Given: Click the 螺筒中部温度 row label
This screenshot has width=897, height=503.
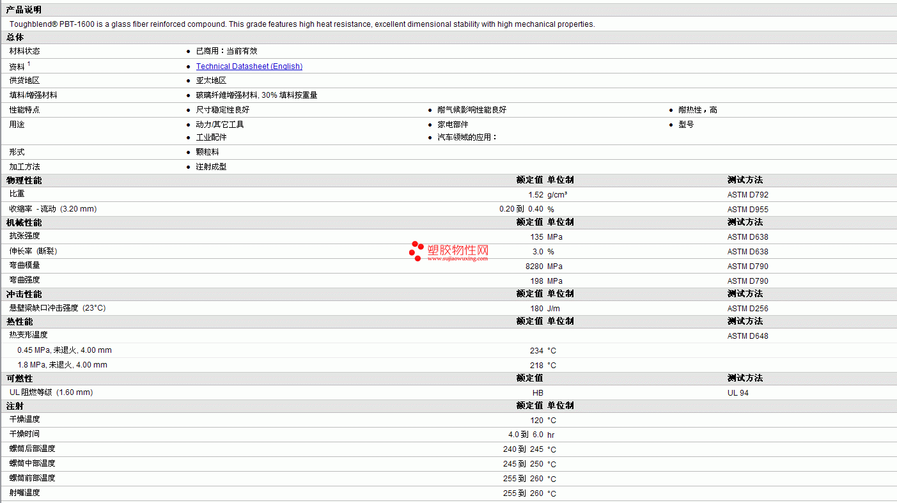Looking at the screenshot, I should point(32,463).
